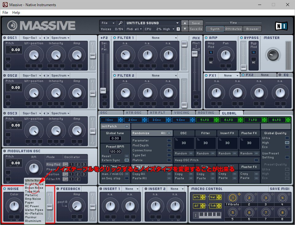295x225 pixels.
Task: Switch to Browser view
Action: [x=252, y=29]
